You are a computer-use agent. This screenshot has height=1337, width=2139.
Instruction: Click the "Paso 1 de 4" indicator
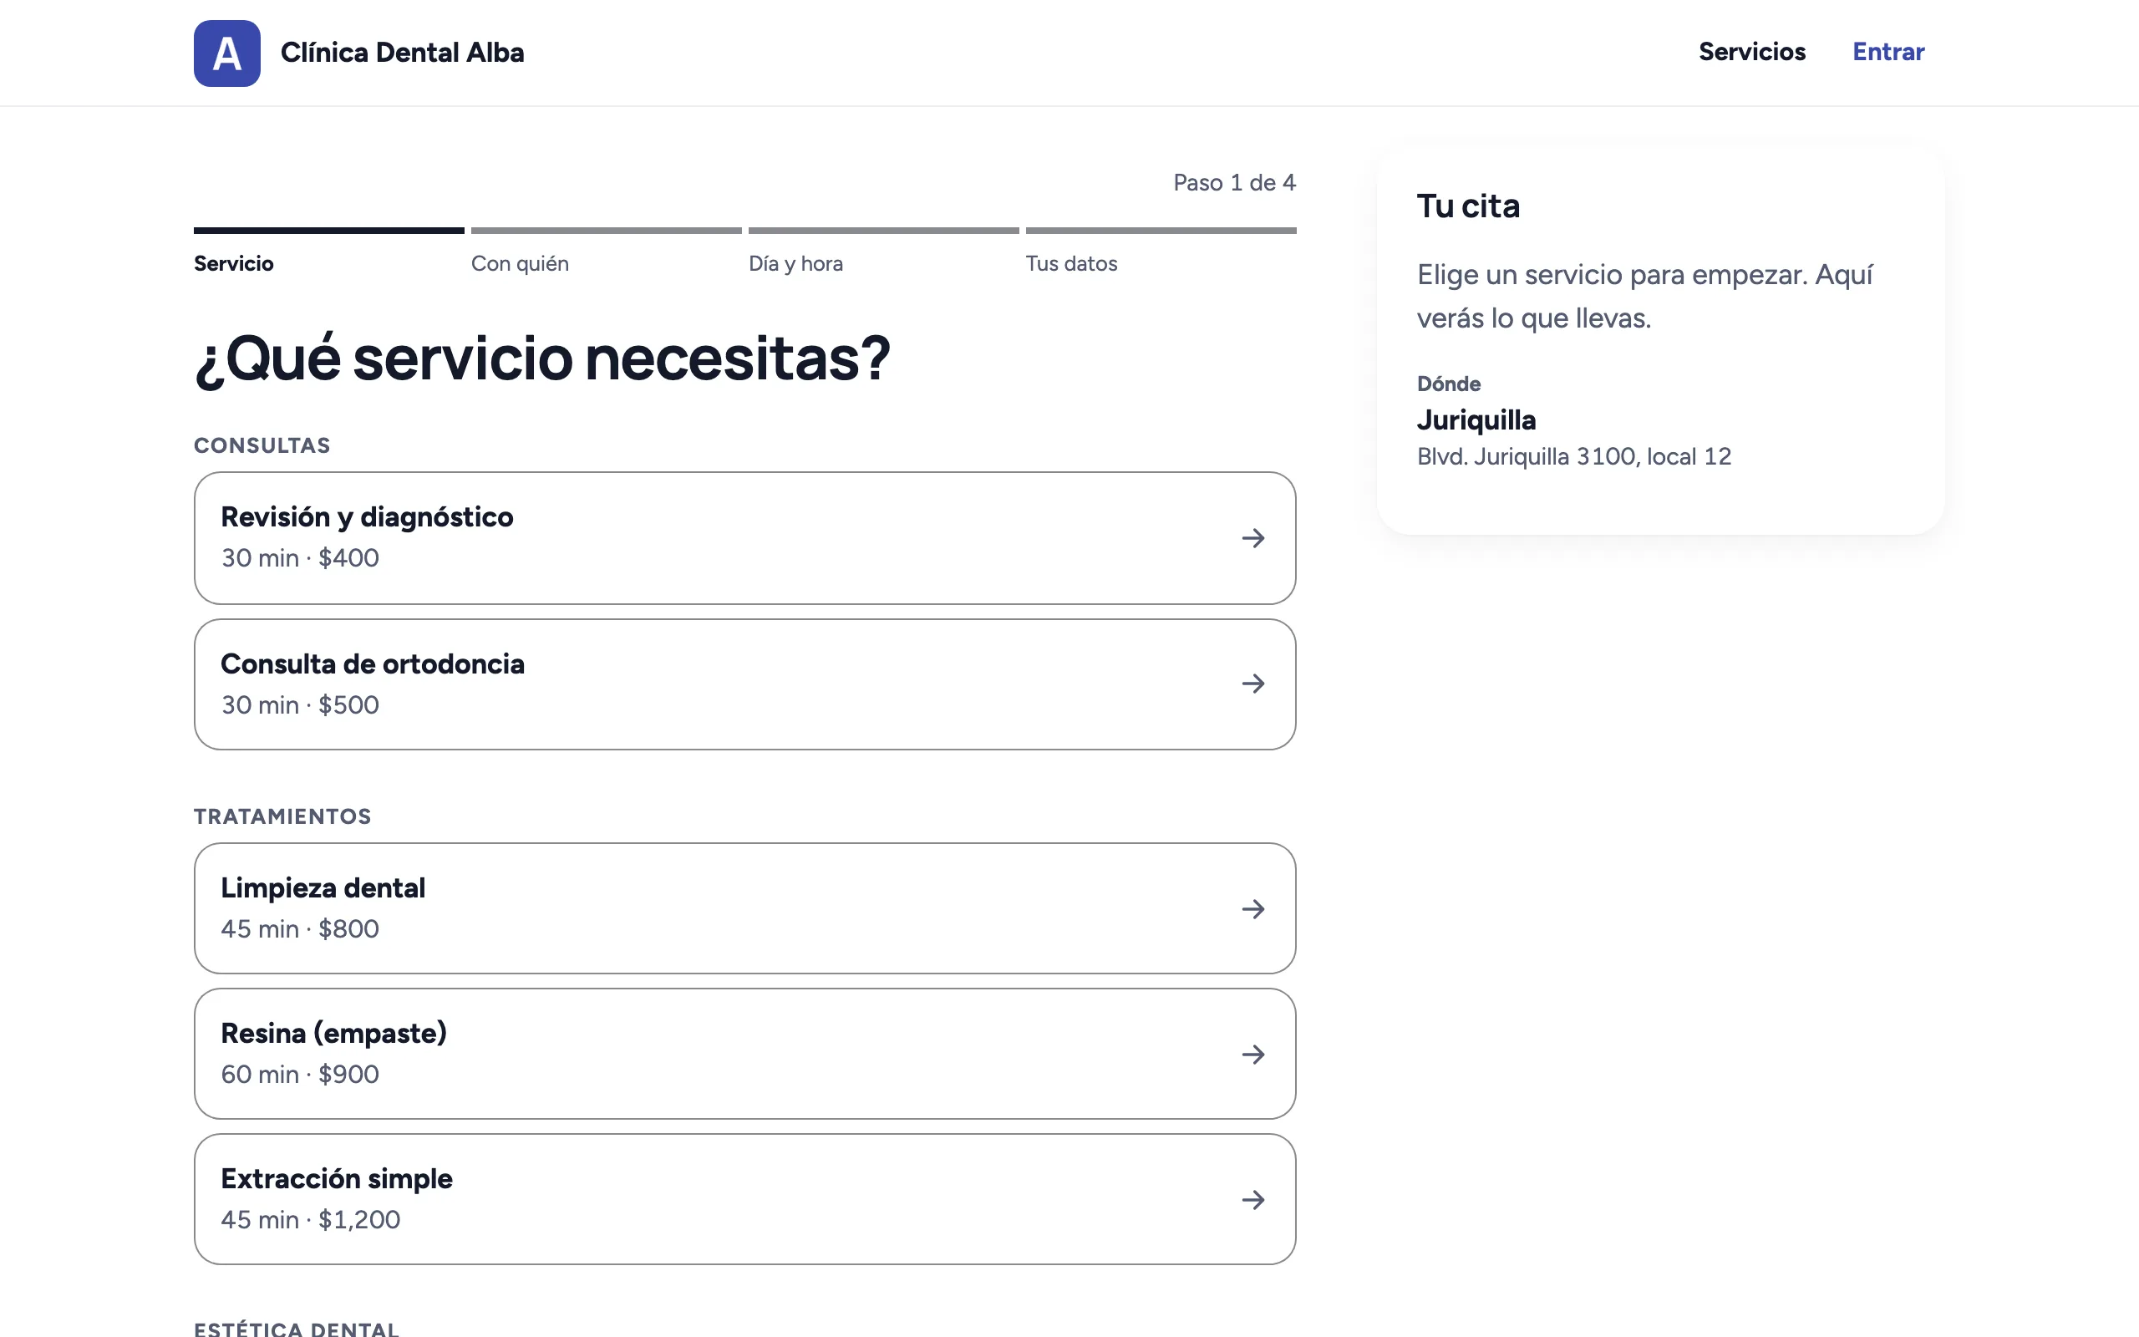tap(1234, 182)
